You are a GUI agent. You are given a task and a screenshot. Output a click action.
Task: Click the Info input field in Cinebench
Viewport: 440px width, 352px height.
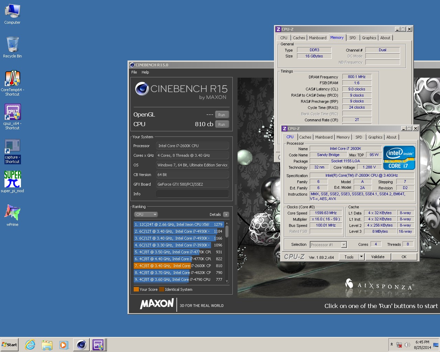pos(192,194)
